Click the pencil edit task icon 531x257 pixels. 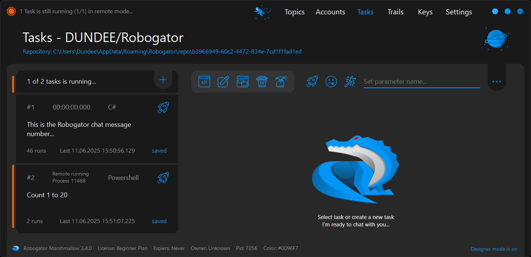(223, 81)
